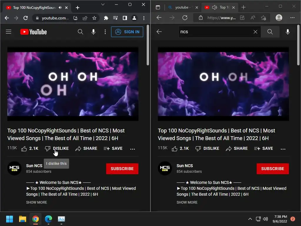Viewport: 301px width, 226px height.
Task: Open Chrome media control icon
Action: point(115,18)
